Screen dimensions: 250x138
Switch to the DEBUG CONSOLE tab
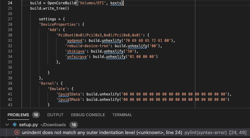88,115
